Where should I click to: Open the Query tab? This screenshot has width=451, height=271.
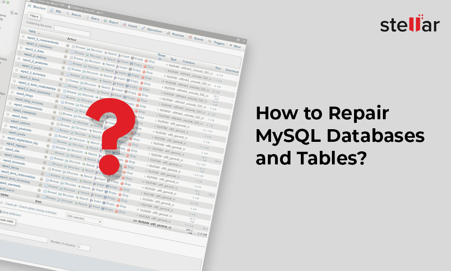click(92, 19)
